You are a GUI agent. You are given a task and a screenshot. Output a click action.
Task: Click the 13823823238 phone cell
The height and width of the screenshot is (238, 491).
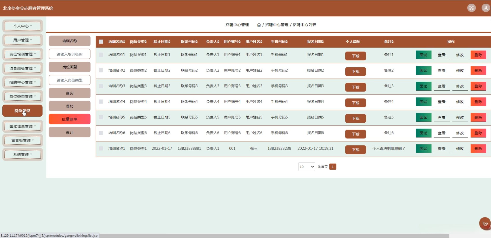click(279, 149)
